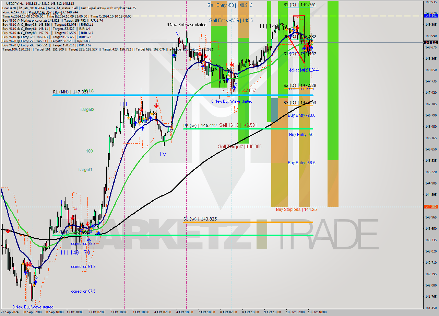Select the Sell 100 | 147.557 label
The height and width of the screenshot is (316, 439).
click(x=239, y=90)
